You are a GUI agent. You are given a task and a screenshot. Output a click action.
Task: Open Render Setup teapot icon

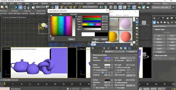[x=139, y=7]
